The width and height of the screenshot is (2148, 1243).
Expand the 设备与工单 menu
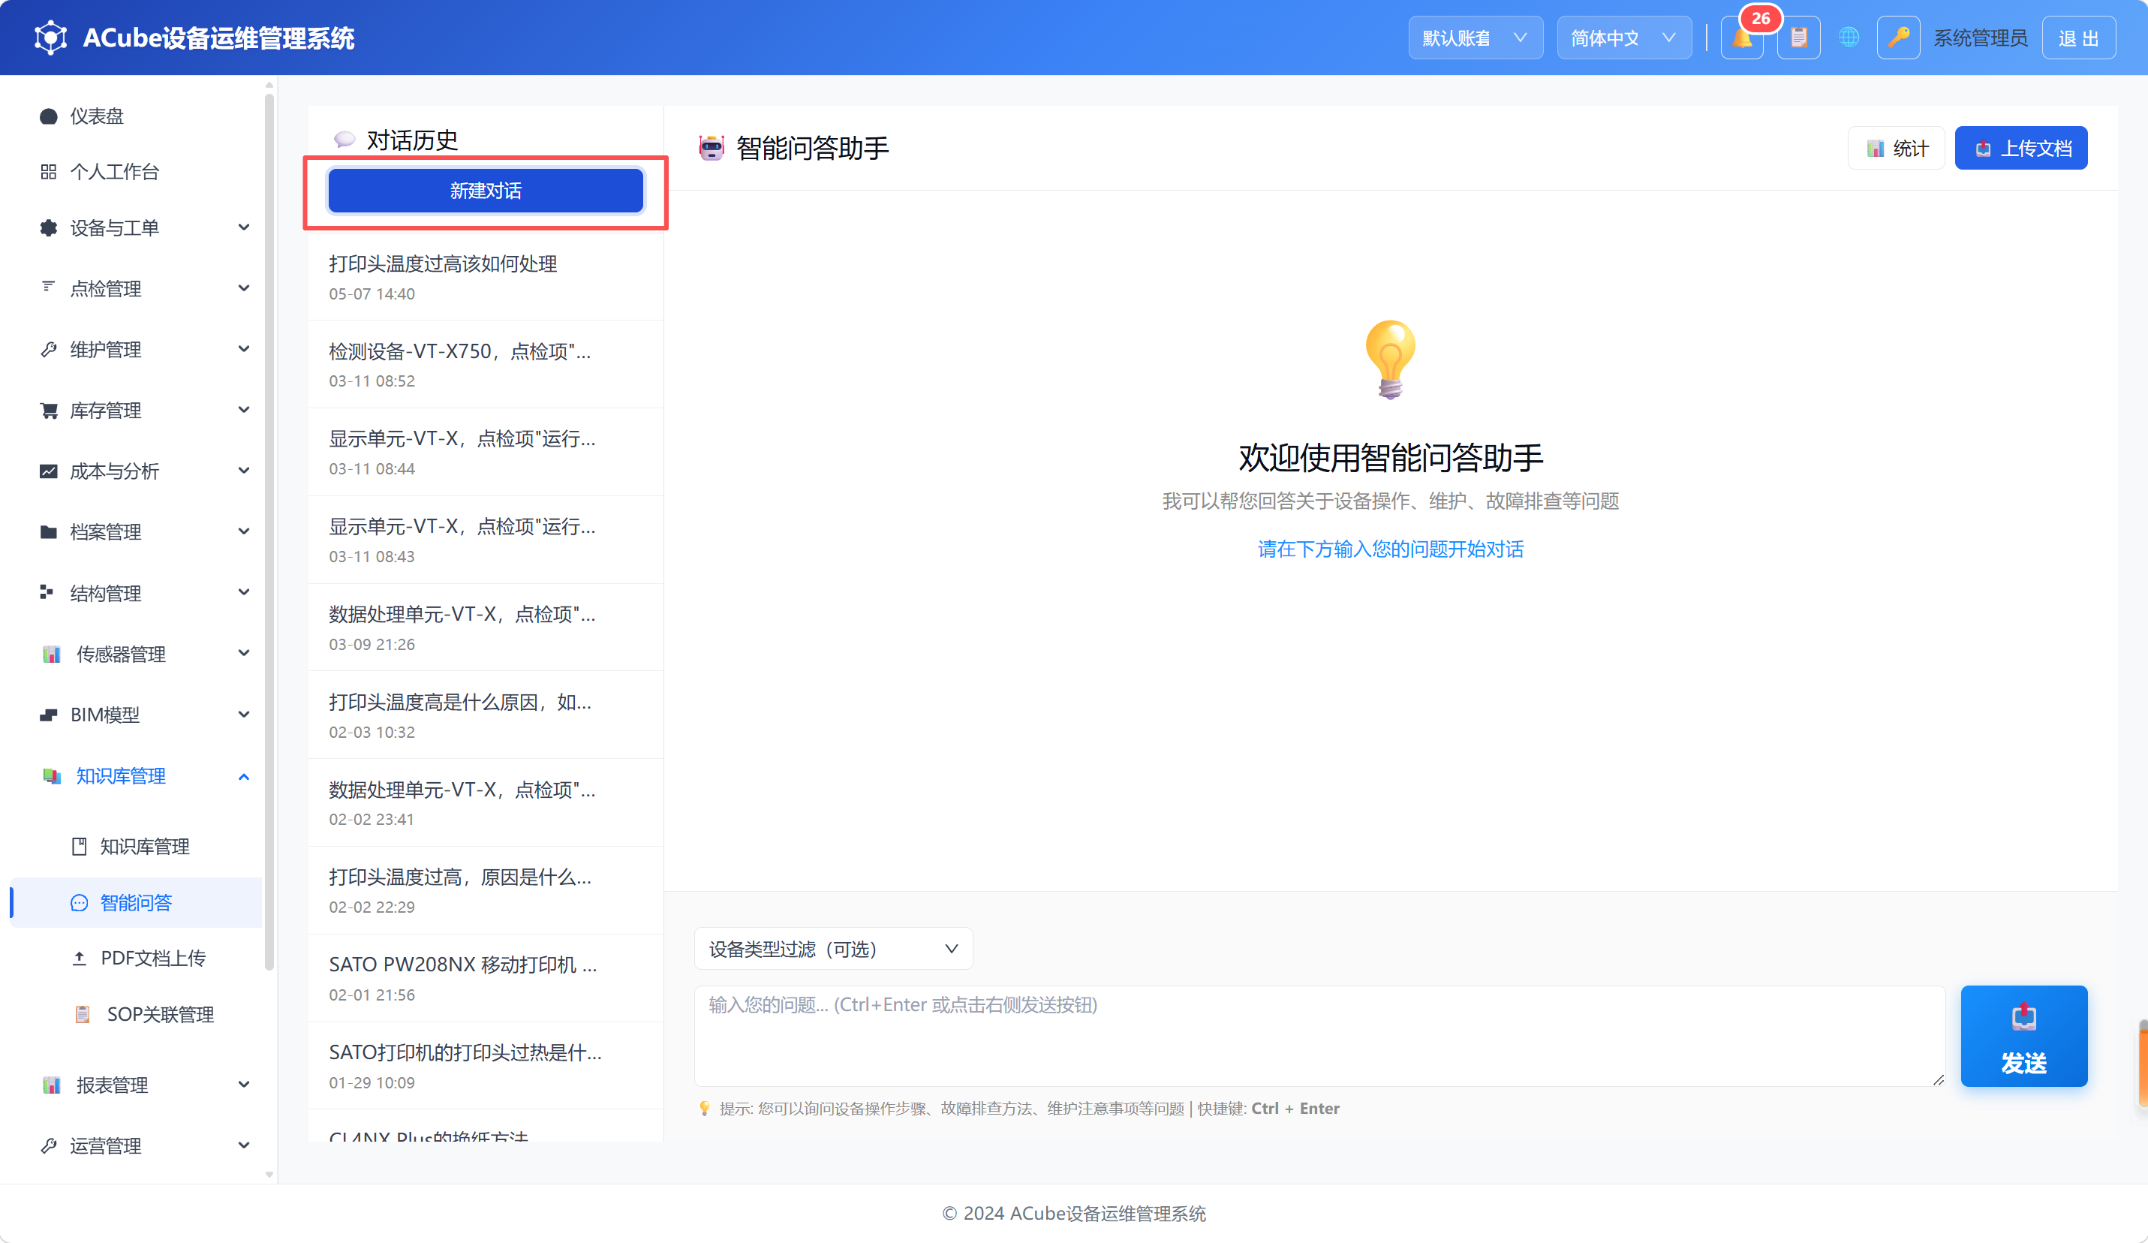pos(137,227)
